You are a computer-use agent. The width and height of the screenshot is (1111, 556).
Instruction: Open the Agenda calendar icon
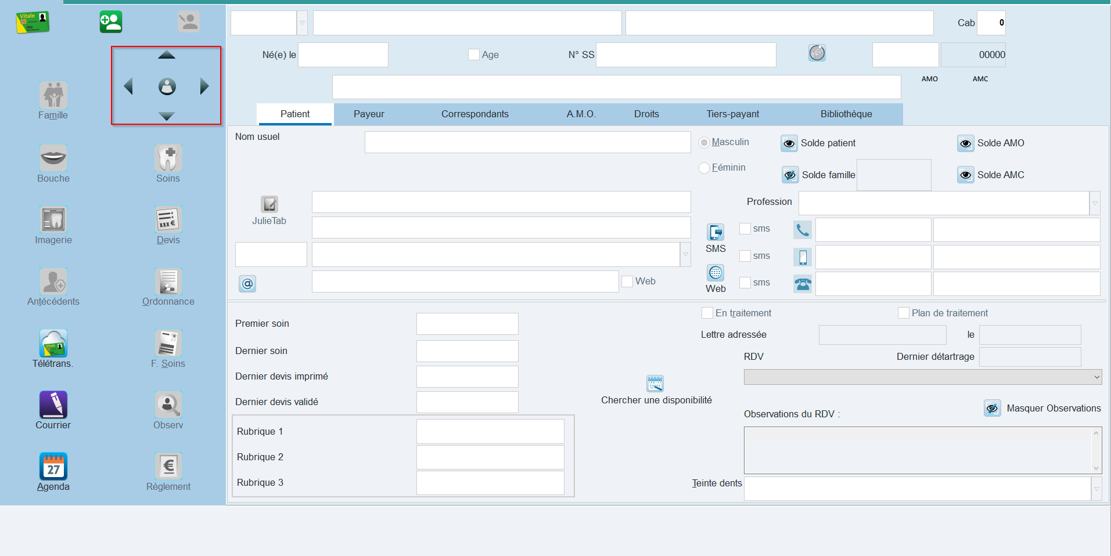53,466
